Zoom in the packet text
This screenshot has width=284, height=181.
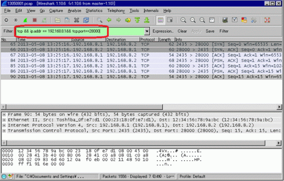pos(183,20)
